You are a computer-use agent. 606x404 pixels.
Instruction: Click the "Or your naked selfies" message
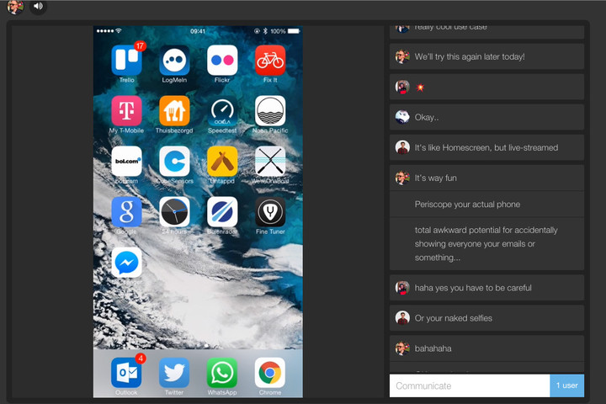coord(486,318)
